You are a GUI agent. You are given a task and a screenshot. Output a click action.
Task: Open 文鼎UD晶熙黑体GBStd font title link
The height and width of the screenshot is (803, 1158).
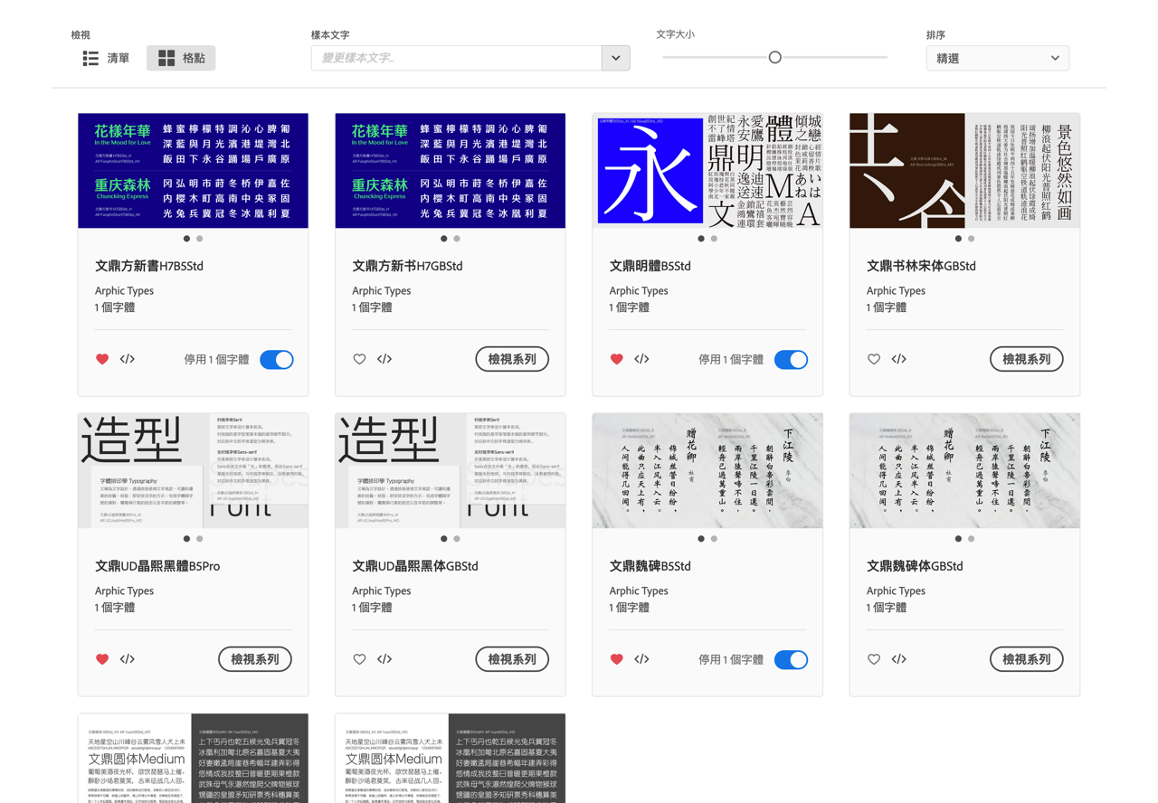pos(415,566)
